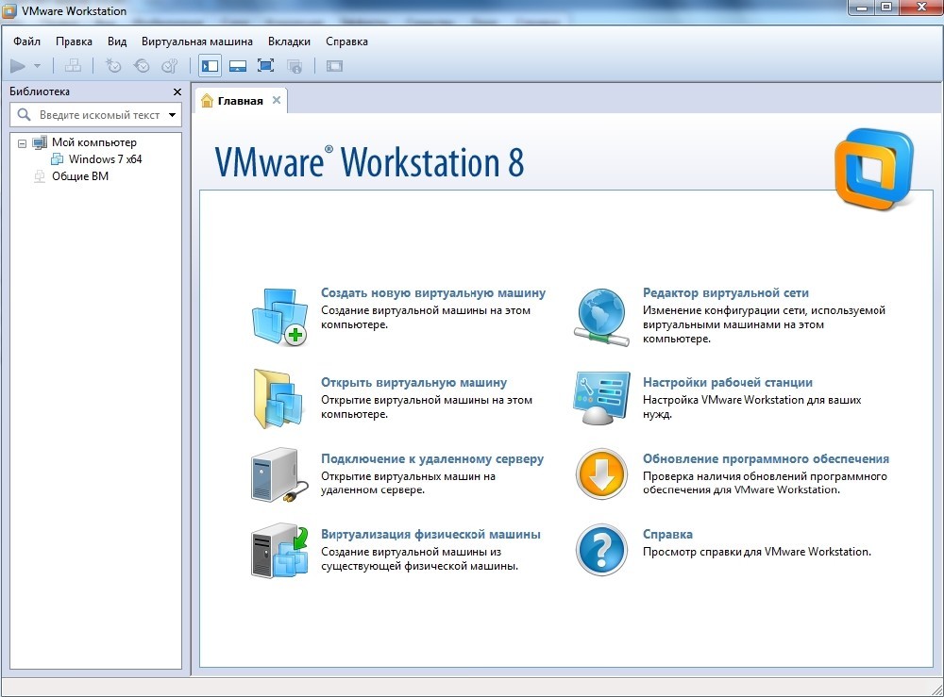Open the power options dropdown arrow beside play
Image resolution: width=944 pixels, height=697 pixels.
[x=38, y=66]
